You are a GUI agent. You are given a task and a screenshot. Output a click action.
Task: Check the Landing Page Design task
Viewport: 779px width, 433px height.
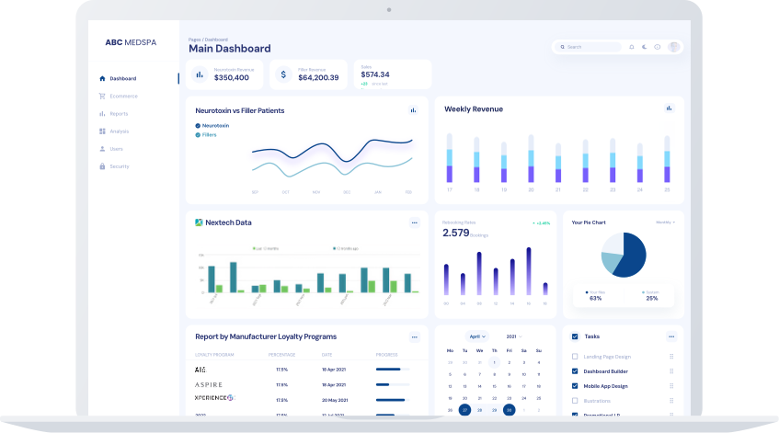(575, 357)
